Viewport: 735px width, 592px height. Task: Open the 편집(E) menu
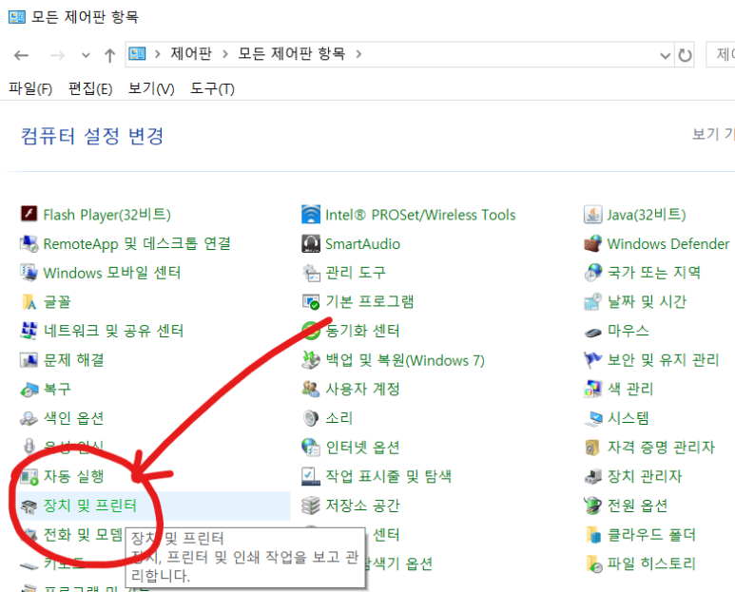(90, 88)
